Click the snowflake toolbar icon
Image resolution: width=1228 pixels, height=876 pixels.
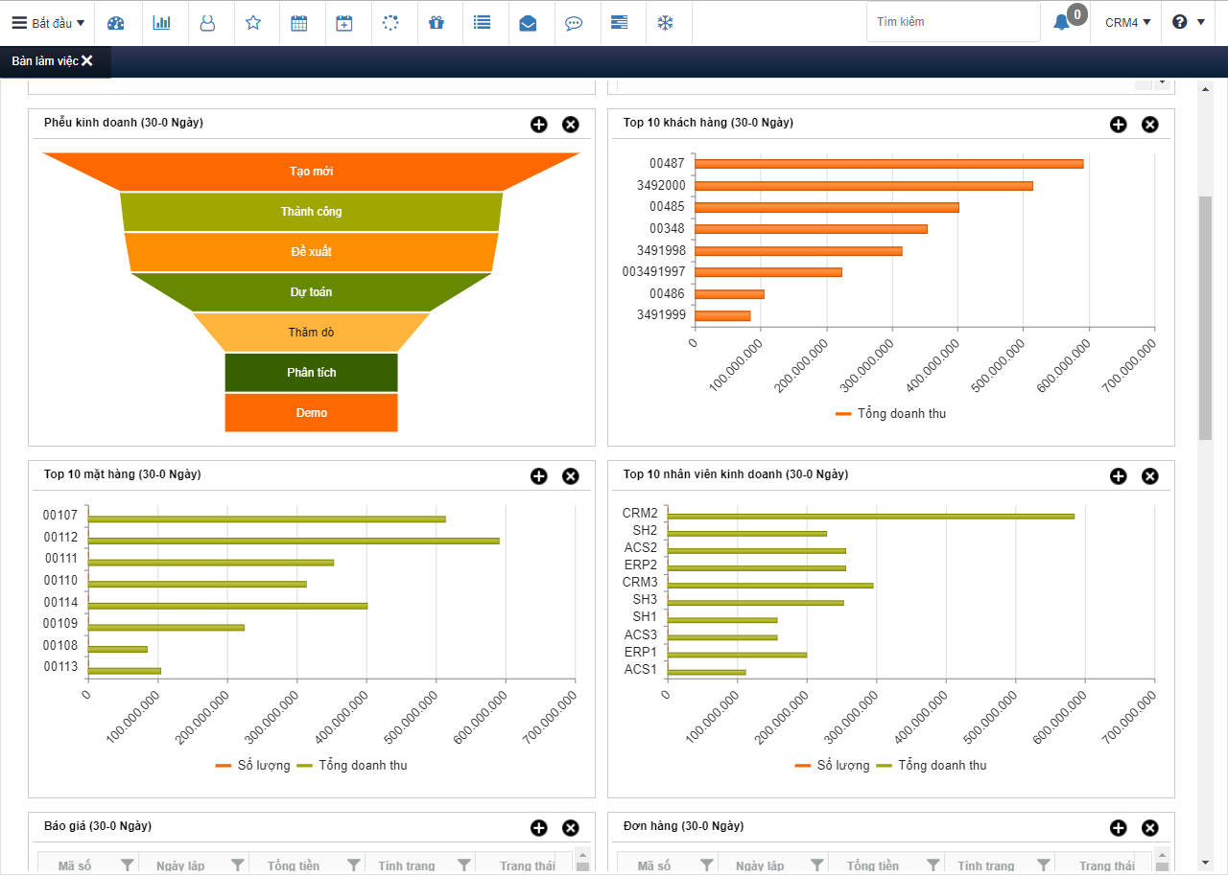[665, 22]
